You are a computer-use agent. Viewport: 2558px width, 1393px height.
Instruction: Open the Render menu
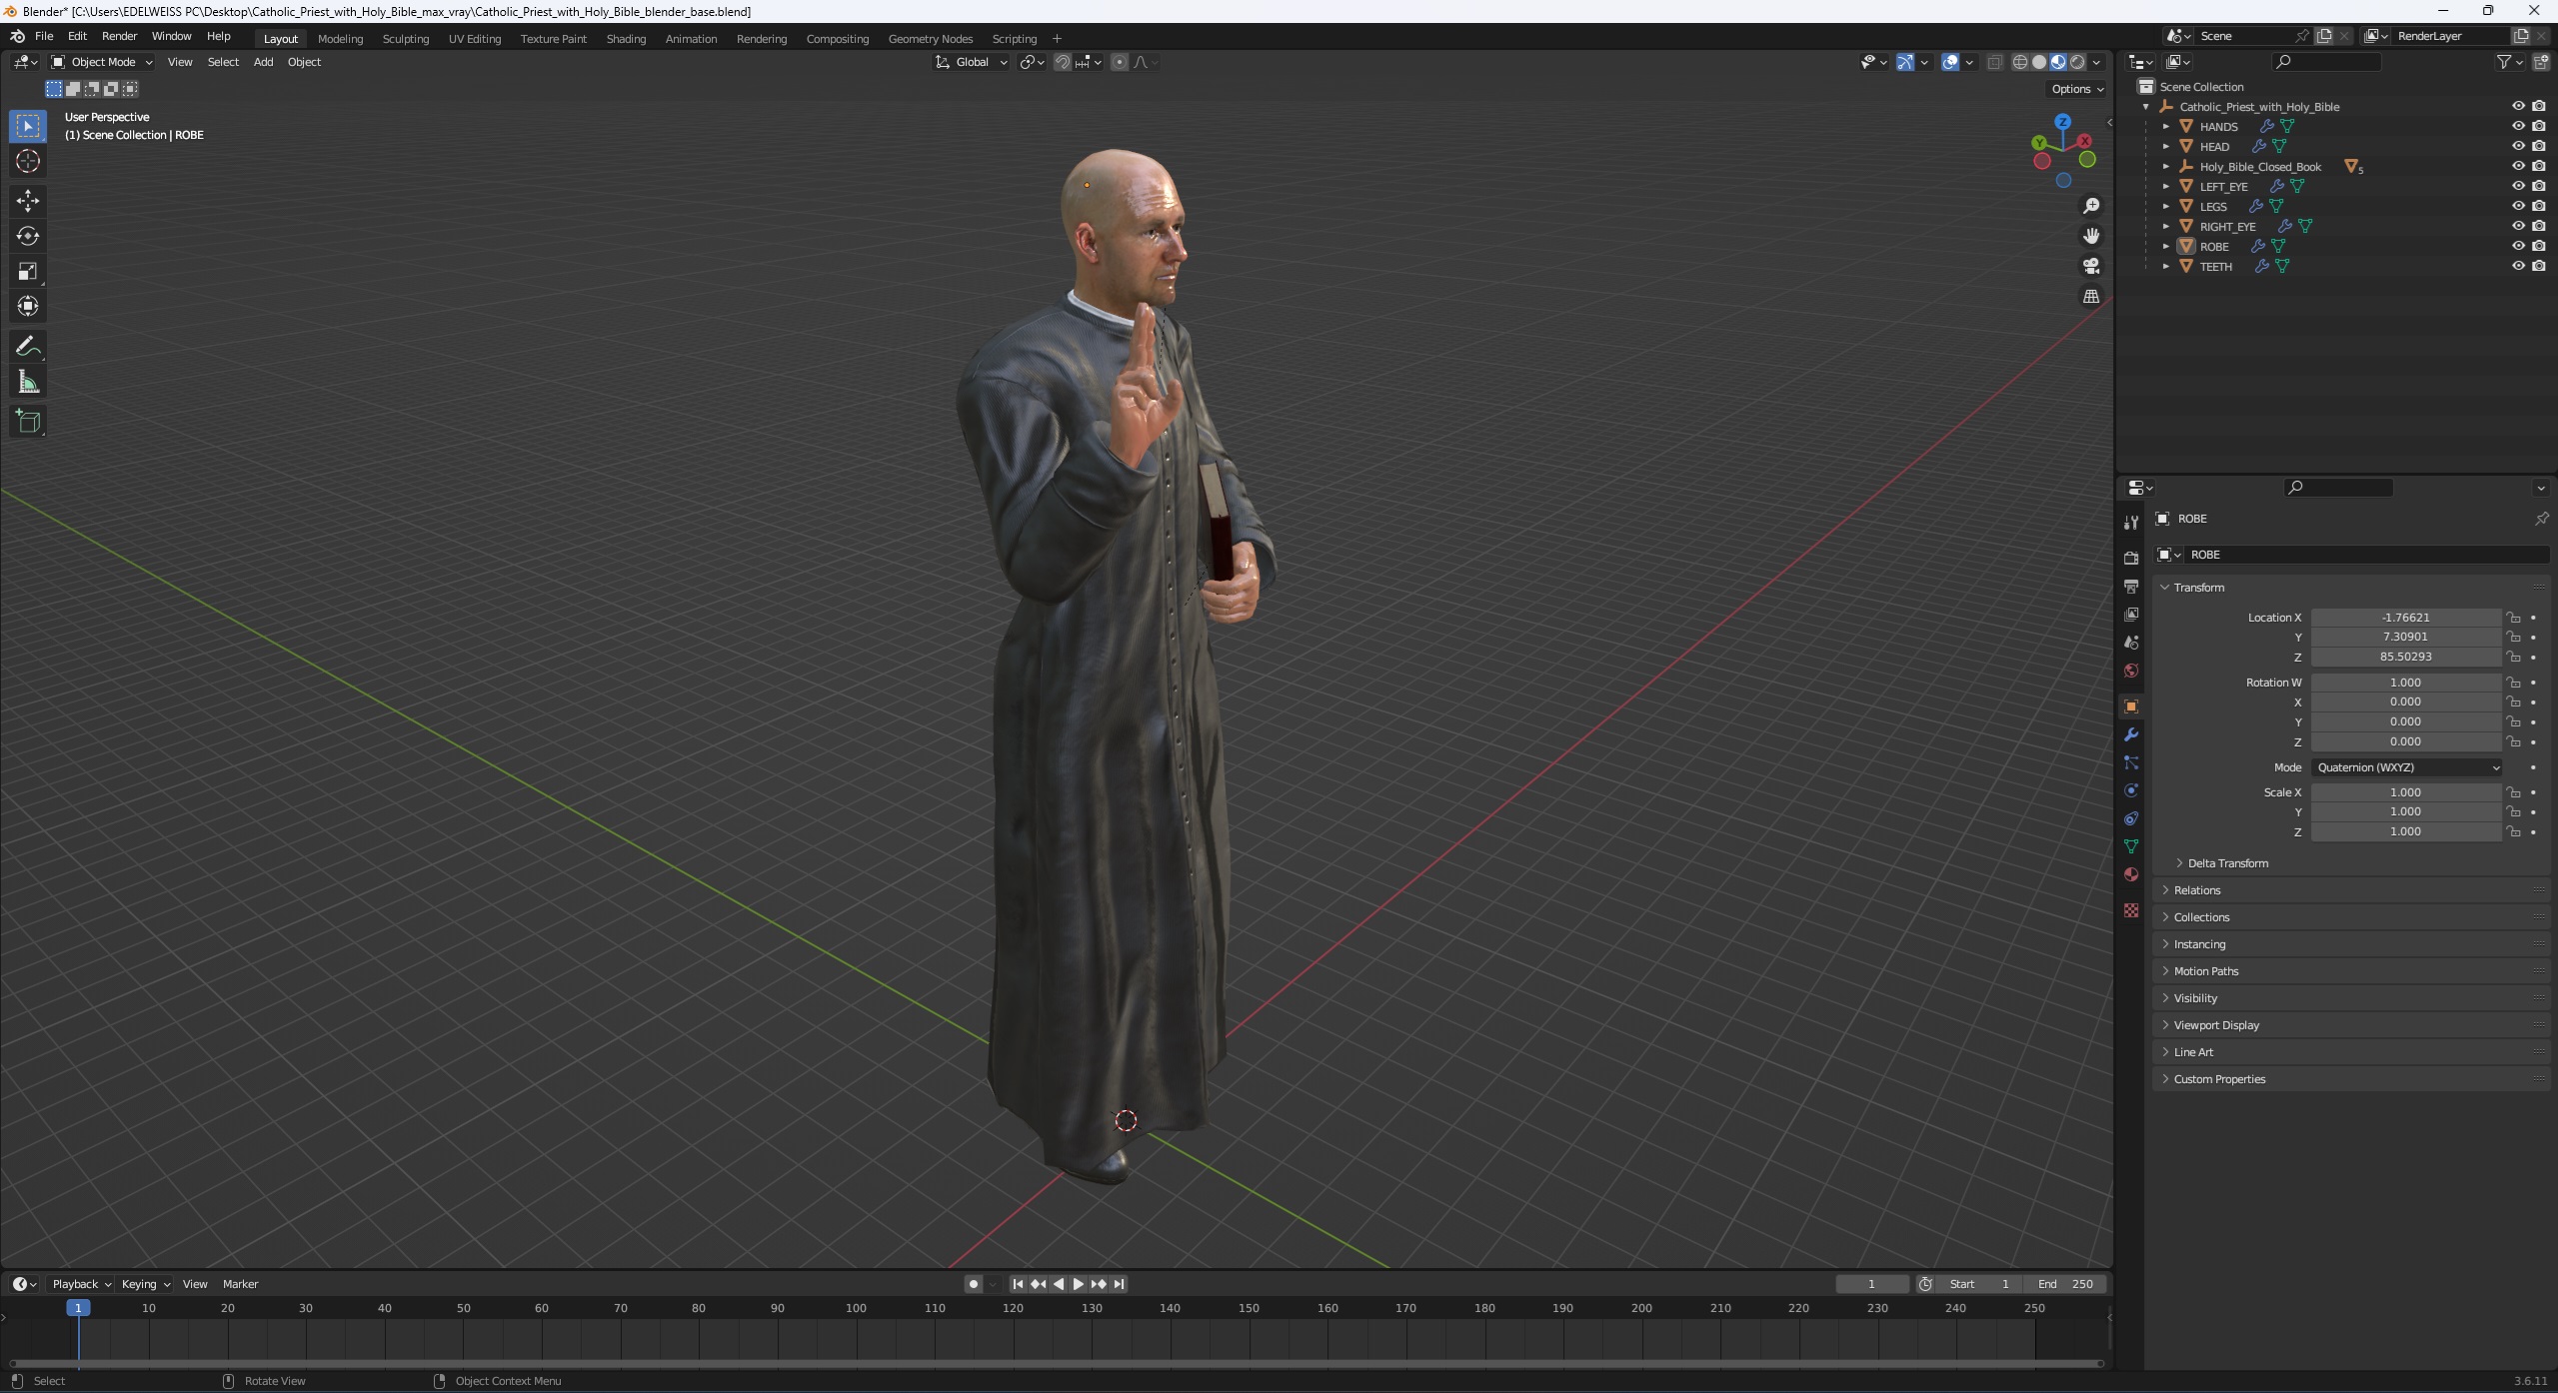tap(119, 36)
